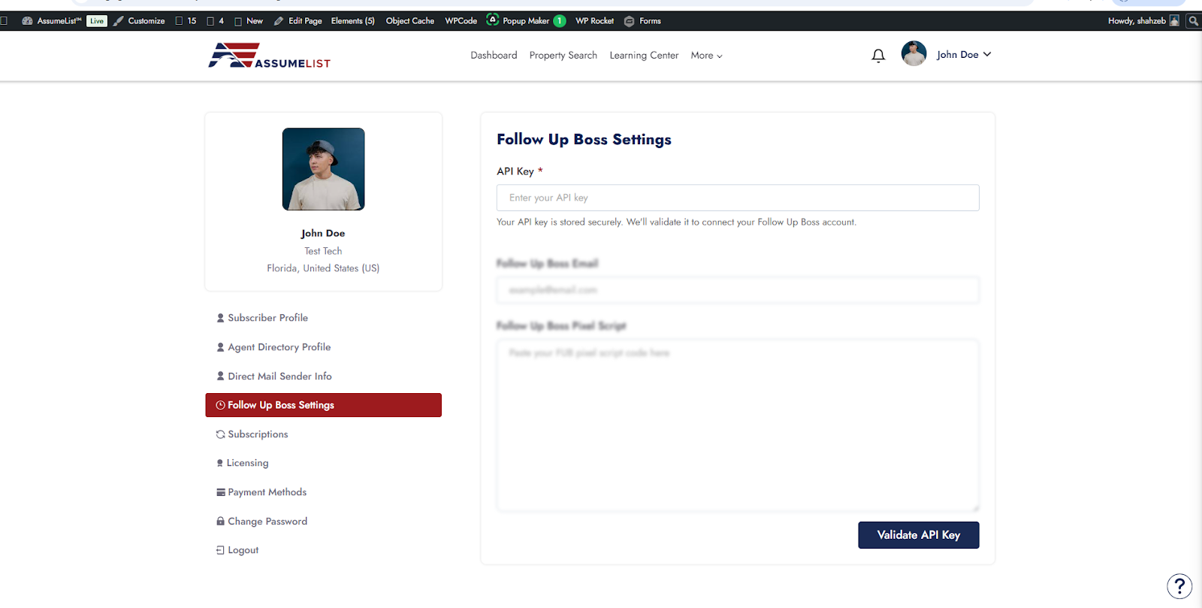Image resolution: width=1202 pixels, height=608 pixels.
Task: Open Licensing in the sidebar
Action: (243, 463)
